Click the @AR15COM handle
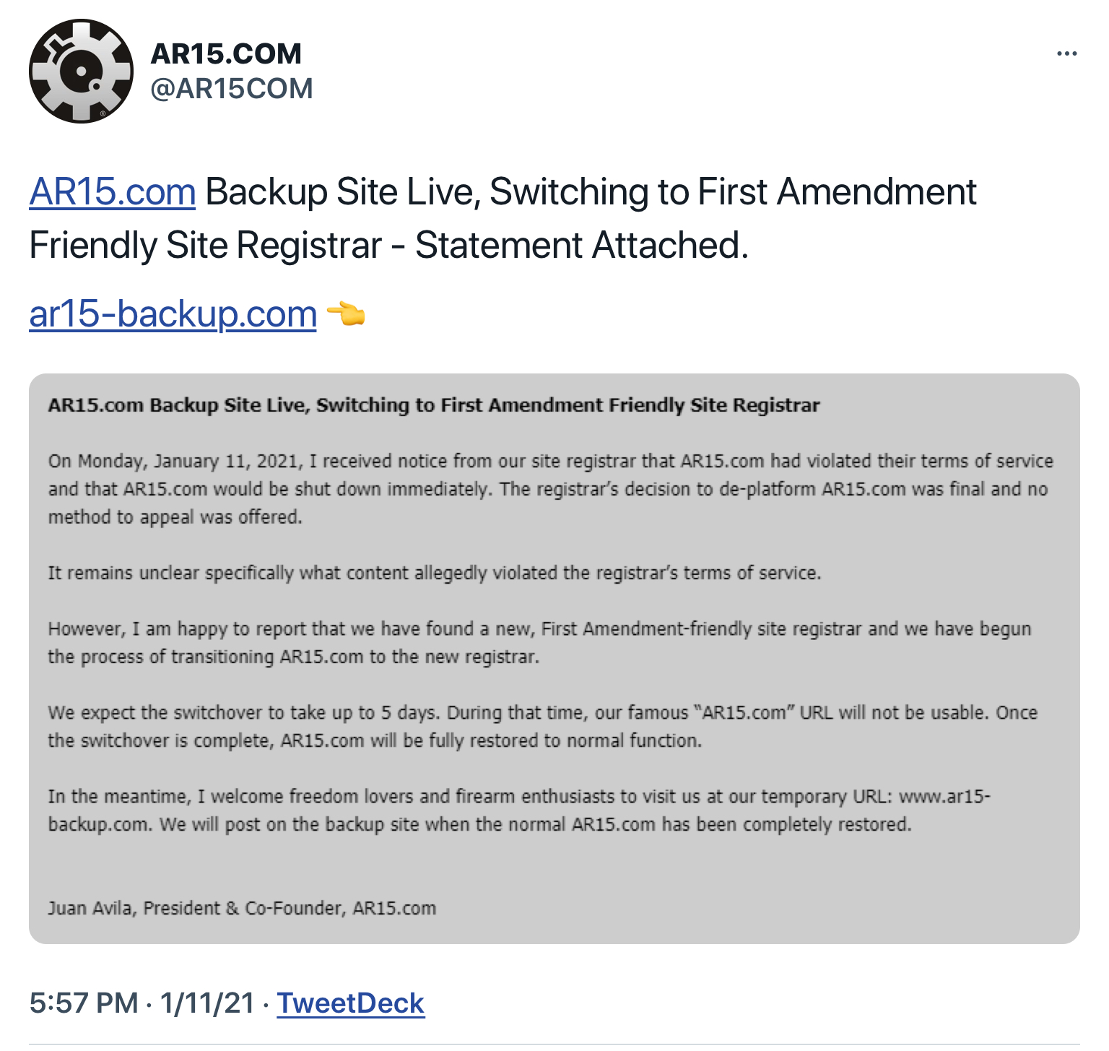 [x=232, y=89]
